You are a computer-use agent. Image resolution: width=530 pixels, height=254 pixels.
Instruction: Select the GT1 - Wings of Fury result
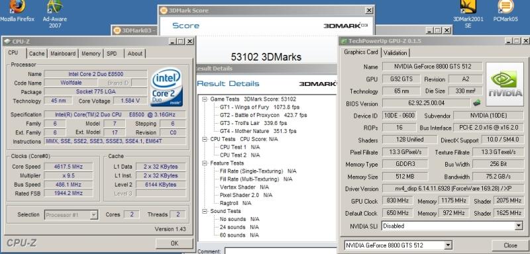[x=259, y=107]
